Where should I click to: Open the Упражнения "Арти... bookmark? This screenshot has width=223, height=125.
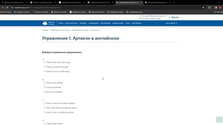coord(97,12)
